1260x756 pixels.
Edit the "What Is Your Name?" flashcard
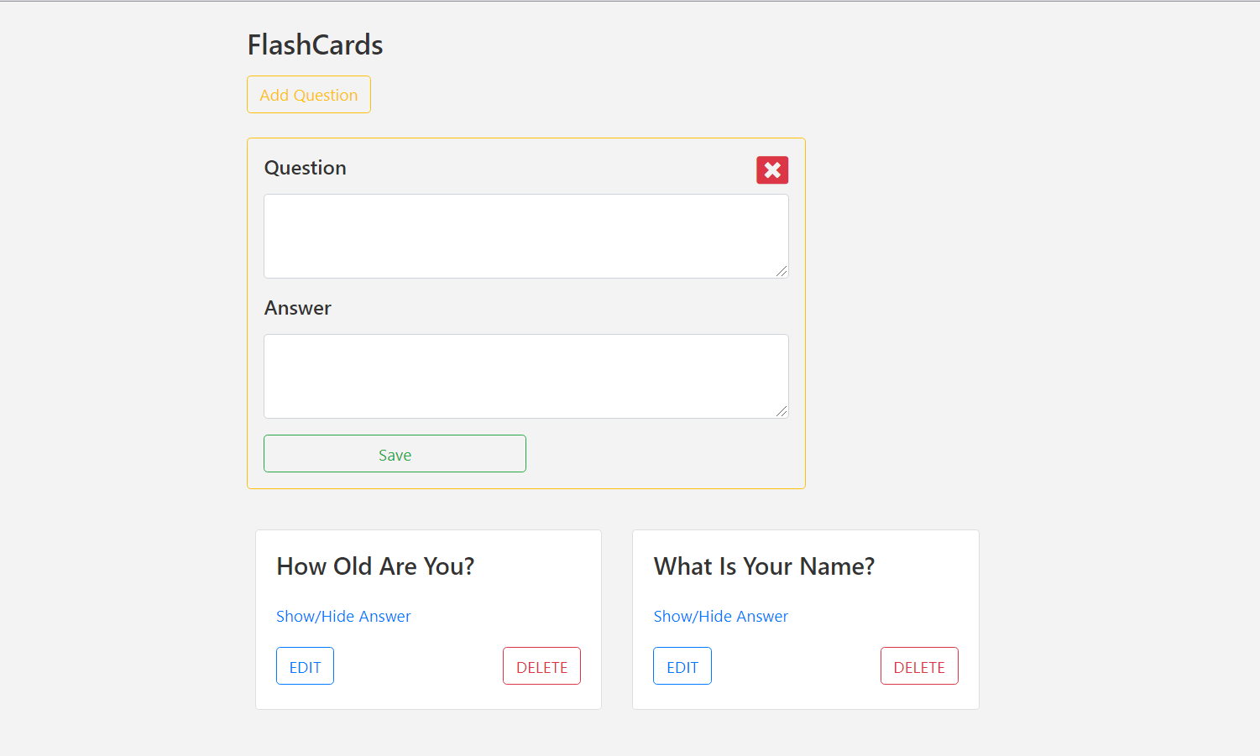[x=682, y=665]
